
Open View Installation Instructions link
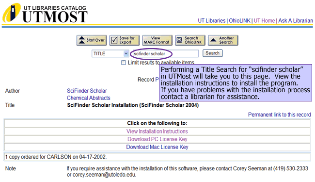pyautogui.click(x=157, y=132)
